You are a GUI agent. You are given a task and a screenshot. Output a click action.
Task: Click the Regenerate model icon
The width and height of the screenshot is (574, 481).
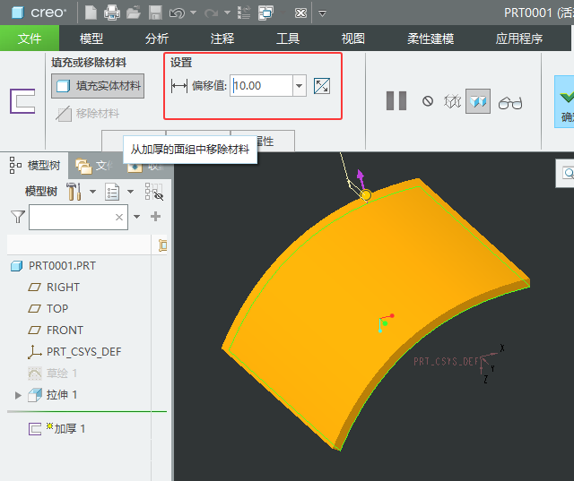pos(244,13)
